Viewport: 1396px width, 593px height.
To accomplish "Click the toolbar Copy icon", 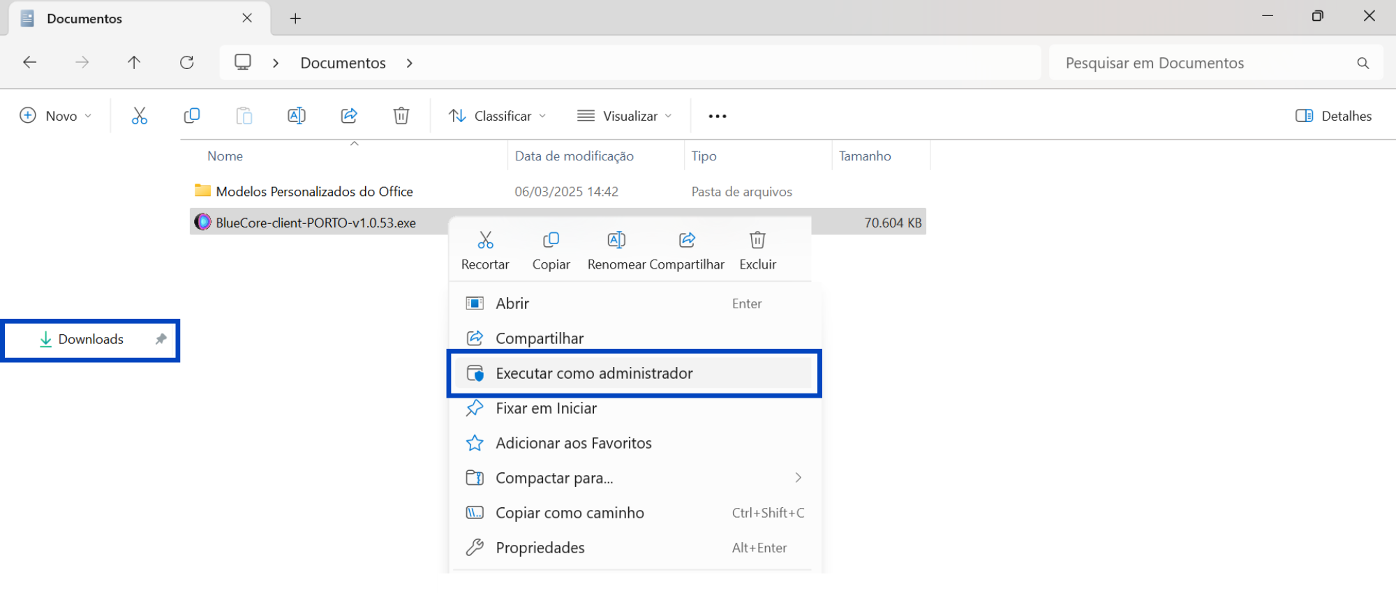I will [x=191, y=116].
